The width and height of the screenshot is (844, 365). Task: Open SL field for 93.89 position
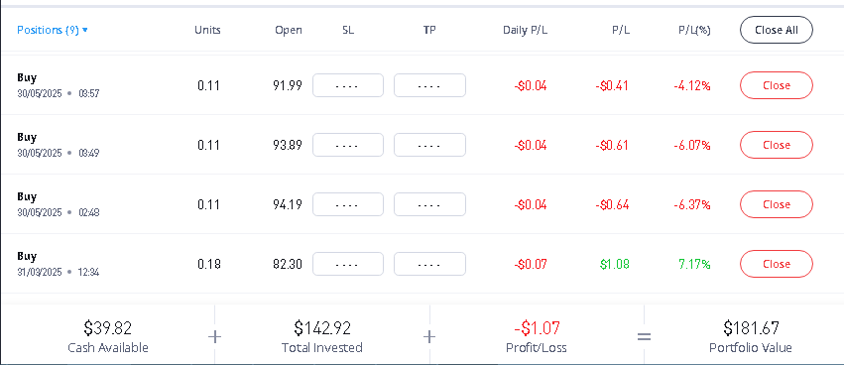coord(348,145)
